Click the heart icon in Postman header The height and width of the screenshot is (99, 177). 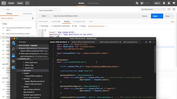coord(174,3)
